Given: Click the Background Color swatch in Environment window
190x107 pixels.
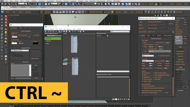Looking at the screenshot, I should point(15,37).
